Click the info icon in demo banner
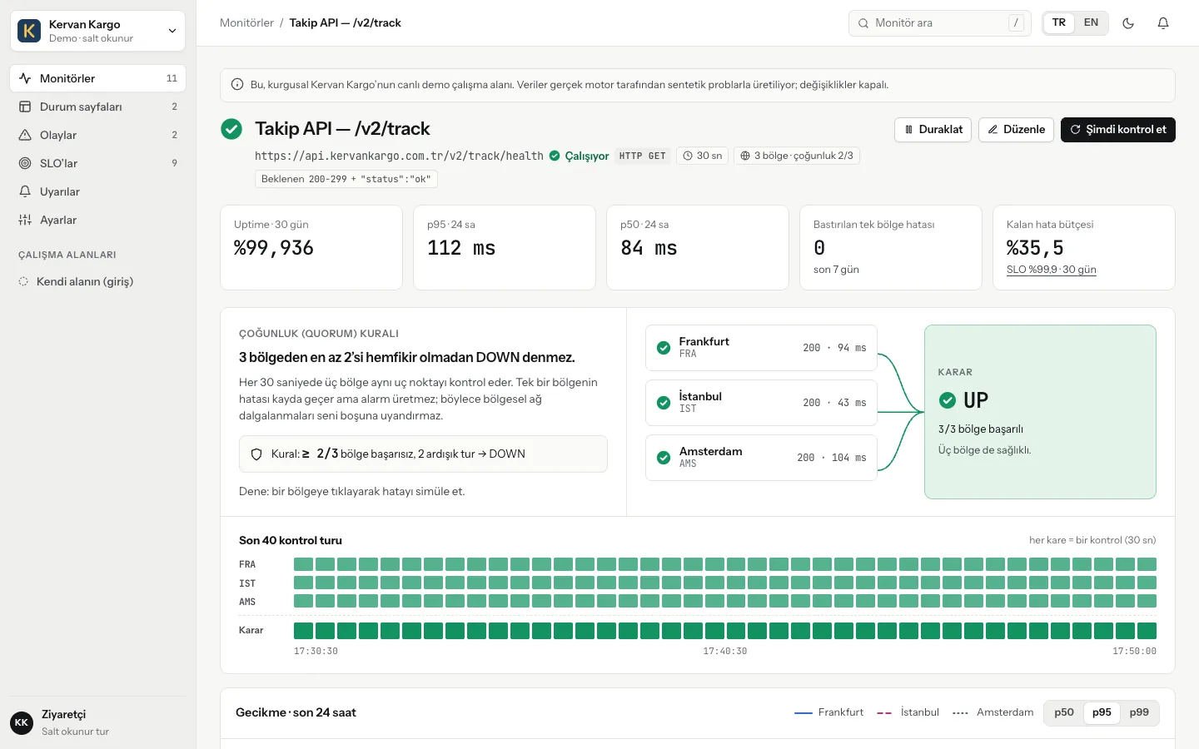 coord(237,85)
